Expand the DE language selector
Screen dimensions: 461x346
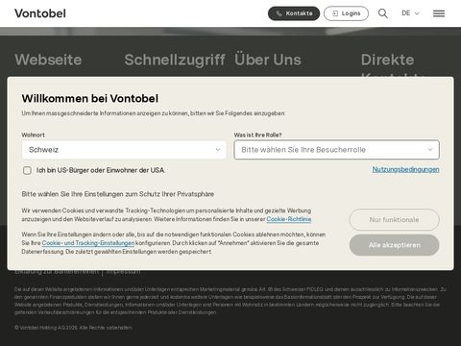coord(410,13)
